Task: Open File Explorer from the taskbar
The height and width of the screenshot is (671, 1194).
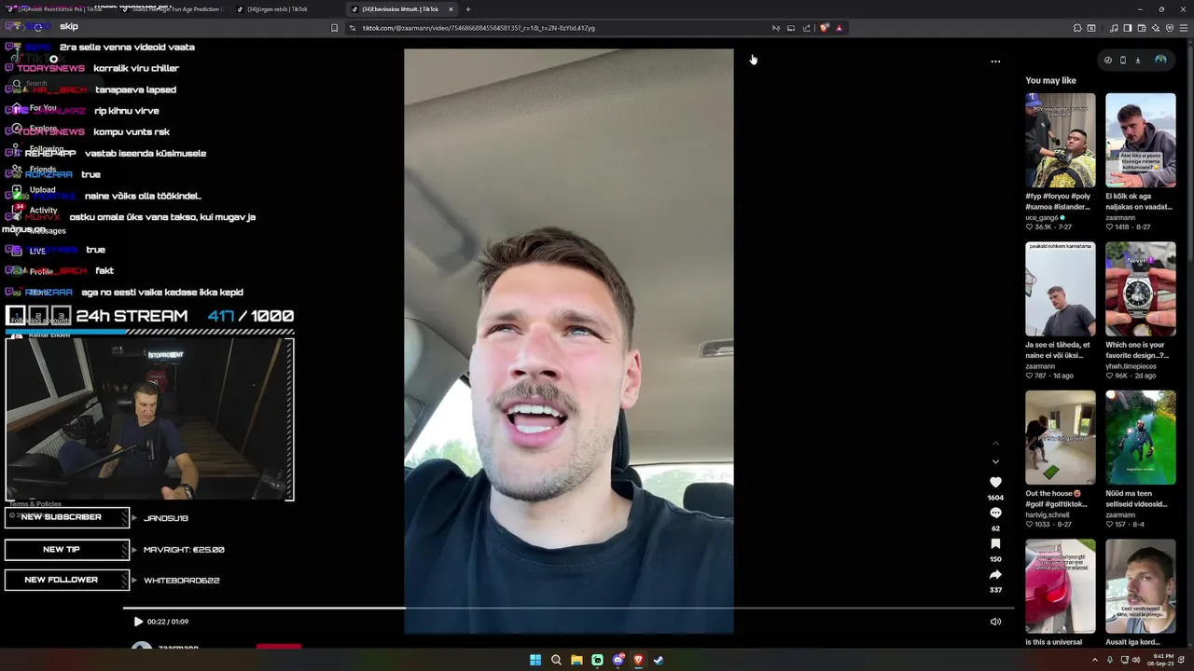Action: [576, 660]
